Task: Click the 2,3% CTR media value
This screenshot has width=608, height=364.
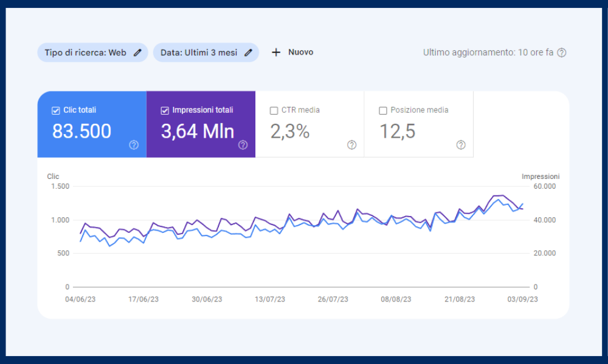Action: pos(289,131)
